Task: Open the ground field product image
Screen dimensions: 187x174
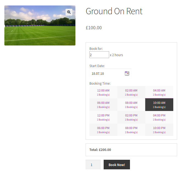Action: (40, 25)
